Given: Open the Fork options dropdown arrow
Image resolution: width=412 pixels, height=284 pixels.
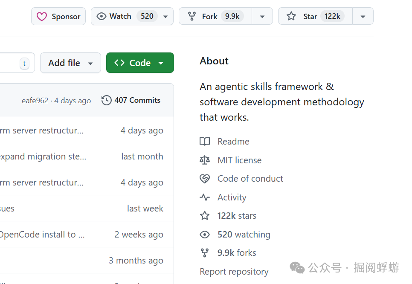Looking at the screenshot, I should pyautogui.click(x=262, y=17).
